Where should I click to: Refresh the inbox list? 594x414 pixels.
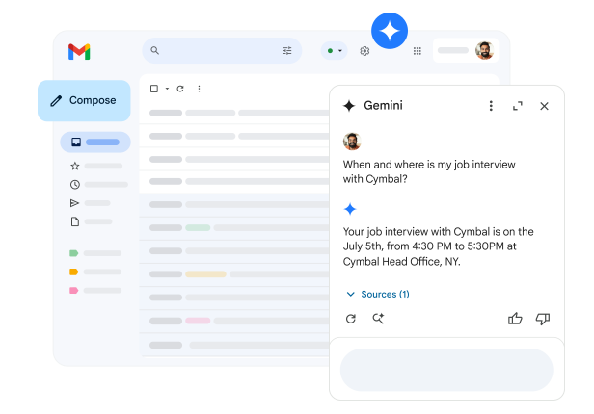coord(180,89)
